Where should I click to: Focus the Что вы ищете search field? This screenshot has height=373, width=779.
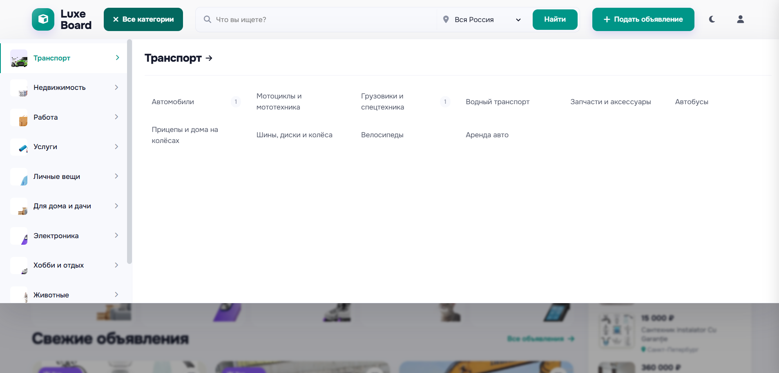click(323, 20)
